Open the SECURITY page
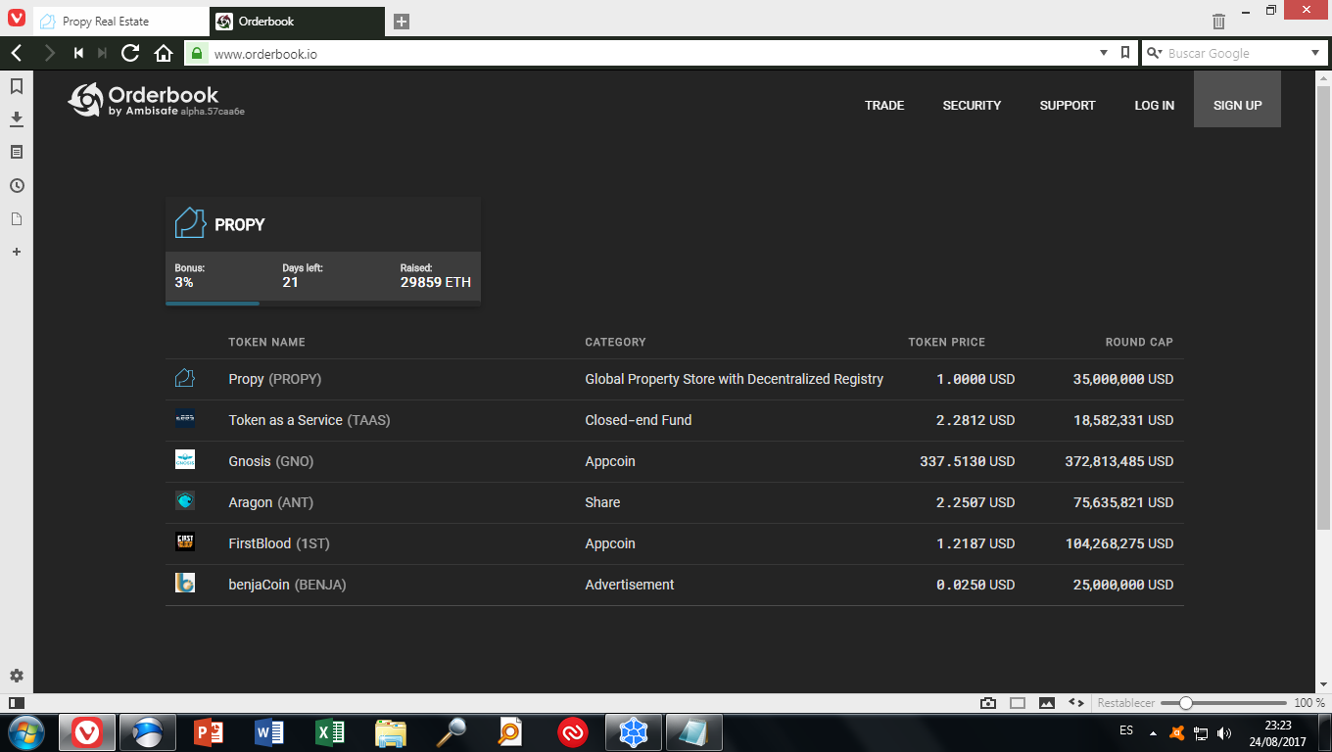The image size is (1332, 752). tap(972, 105)
